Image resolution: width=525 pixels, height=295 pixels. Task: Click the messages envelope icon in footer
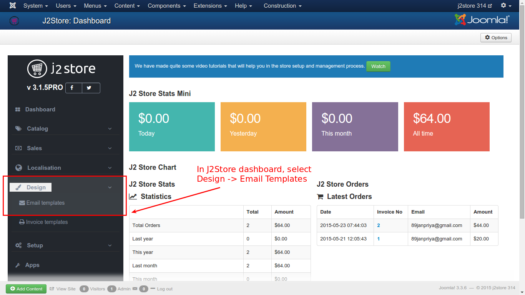135,289
